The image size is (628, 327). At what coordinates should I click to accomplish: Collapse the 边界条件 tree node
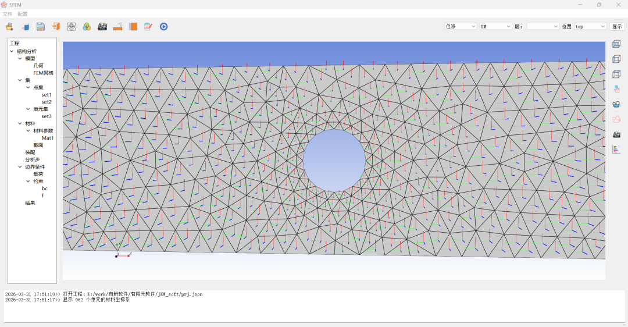point(20,167)
